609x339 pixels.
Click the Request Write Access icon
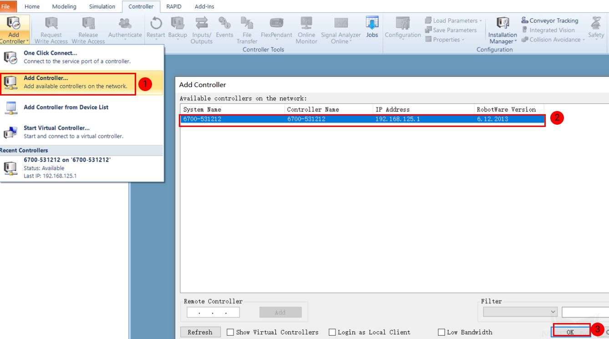click(x=51, y=23)
